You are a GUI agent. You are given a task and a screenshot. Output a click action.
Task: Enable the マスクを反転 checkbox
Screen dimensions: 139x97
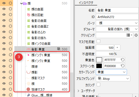(98, 41)
